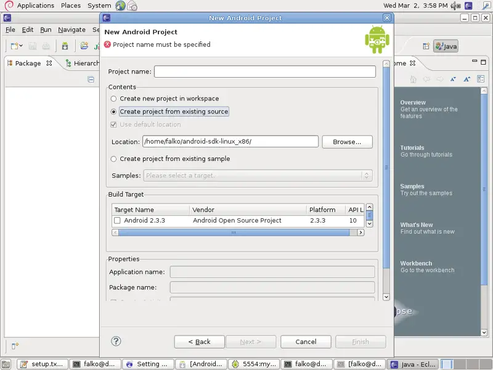Screen dimensions: 493x370
Task: Click the web browser launcher icon
Action: (120, 6)
